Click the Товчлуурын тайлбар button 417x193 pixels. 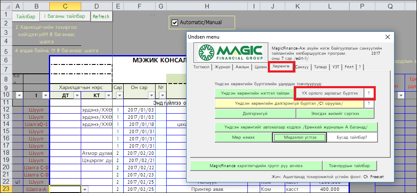click(x=349, y=165)
